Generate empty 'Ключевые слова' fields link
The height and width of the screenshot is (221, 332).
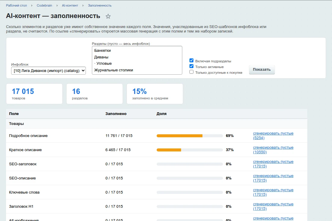273,192
